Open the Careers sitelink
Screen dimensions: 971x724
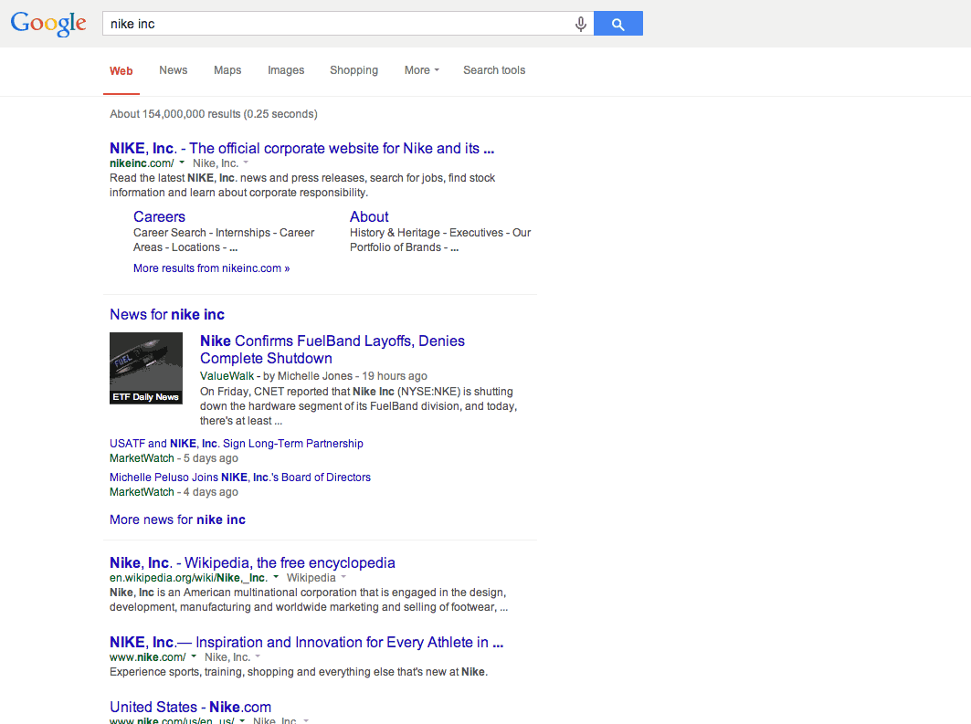[159, 216]
